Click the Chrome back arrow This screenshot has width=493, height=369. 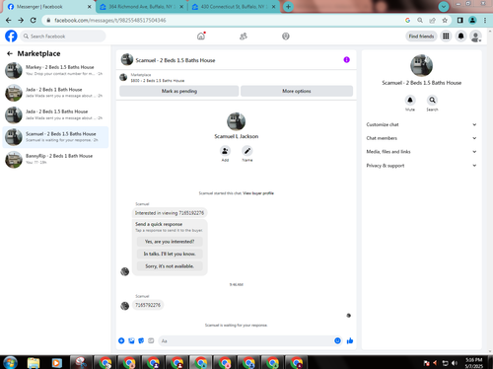9,20
